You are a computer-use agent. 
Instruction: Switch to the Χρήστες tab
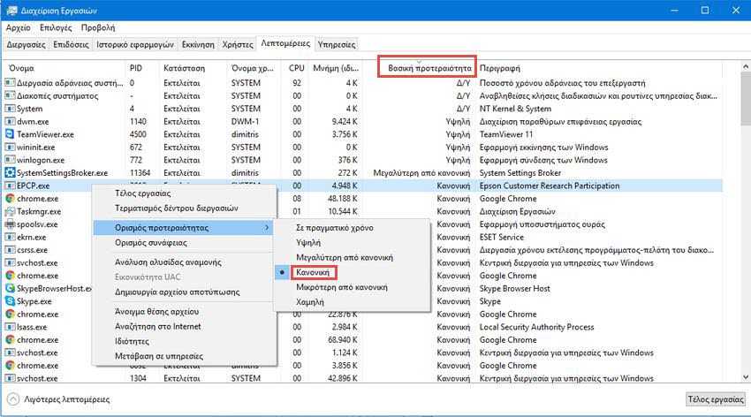[238, 44]
